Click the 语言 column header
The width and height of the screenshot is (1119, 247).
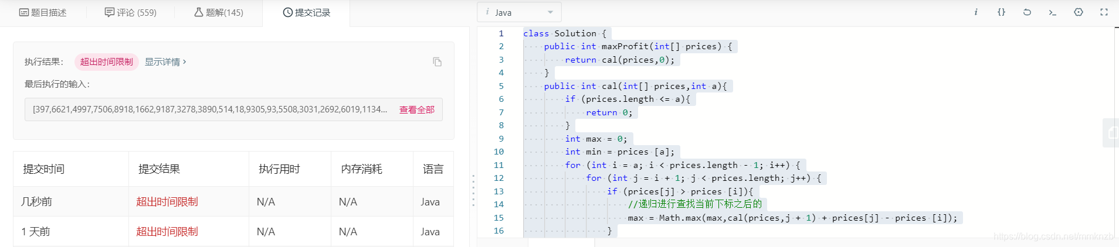click(x=433, y=169)
